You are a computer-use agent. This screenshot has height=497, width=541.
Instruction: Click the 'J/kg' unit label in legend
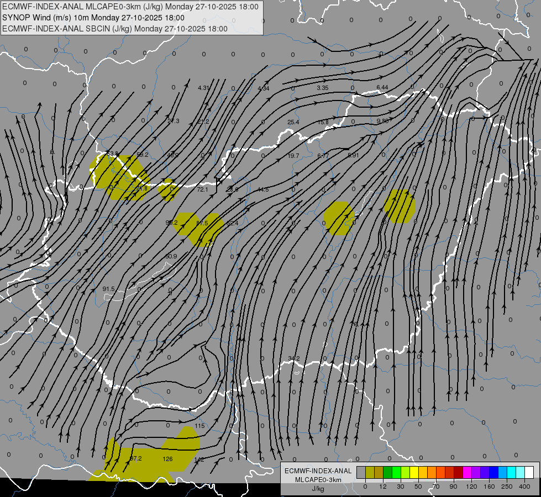pyautogui.click(x=318, y=489)
